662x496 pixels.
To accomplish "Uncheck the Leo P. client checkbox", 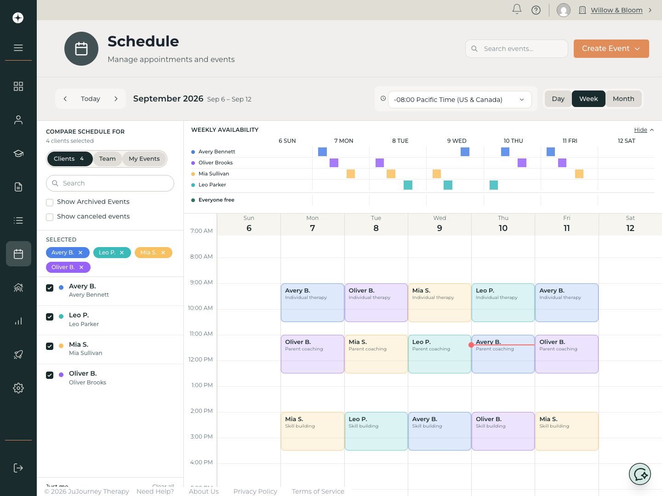I will click(50, 317).
